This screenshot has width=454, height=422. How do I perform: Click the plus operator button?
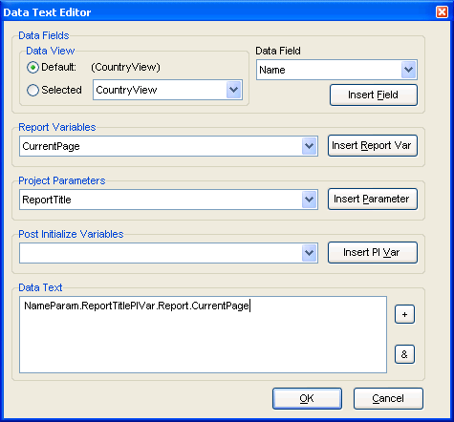point(404,314)
